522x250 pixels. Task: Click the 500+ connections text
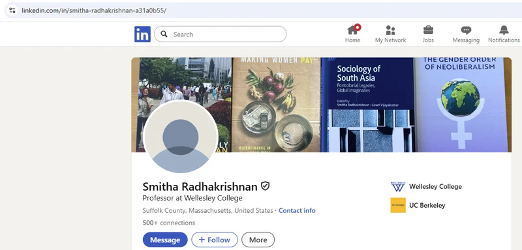pos(169,223)
